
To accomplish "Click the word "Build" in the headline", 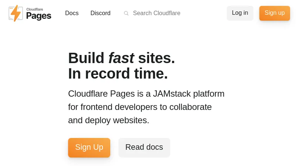I will pyautogui.click(x=86, y=58).
